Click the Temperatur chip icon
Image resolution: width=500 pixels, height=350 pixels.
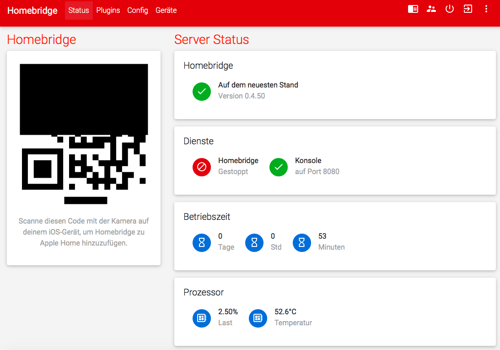(258, 318)
